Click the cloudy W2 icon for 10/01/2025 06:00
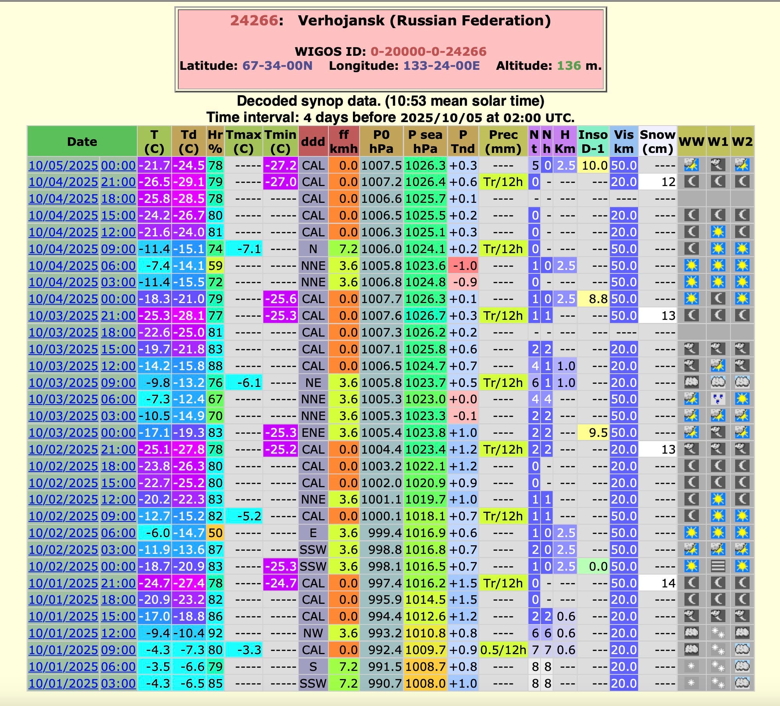The image size is (780, 706). coord(742,666)
